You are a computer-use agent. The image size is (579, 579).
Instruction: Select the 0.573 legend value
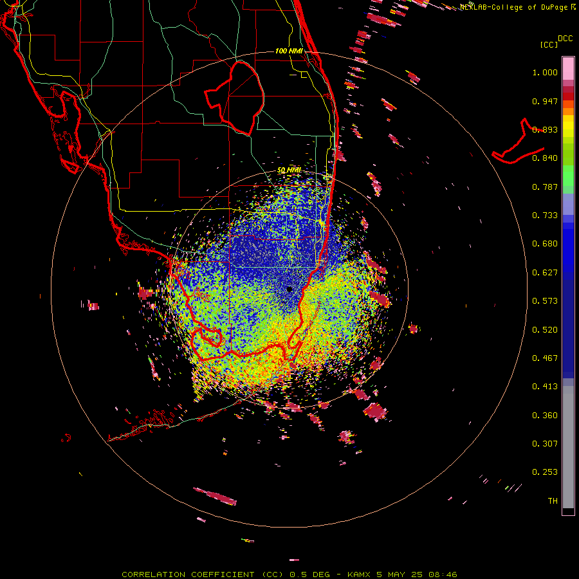[545, 301]
